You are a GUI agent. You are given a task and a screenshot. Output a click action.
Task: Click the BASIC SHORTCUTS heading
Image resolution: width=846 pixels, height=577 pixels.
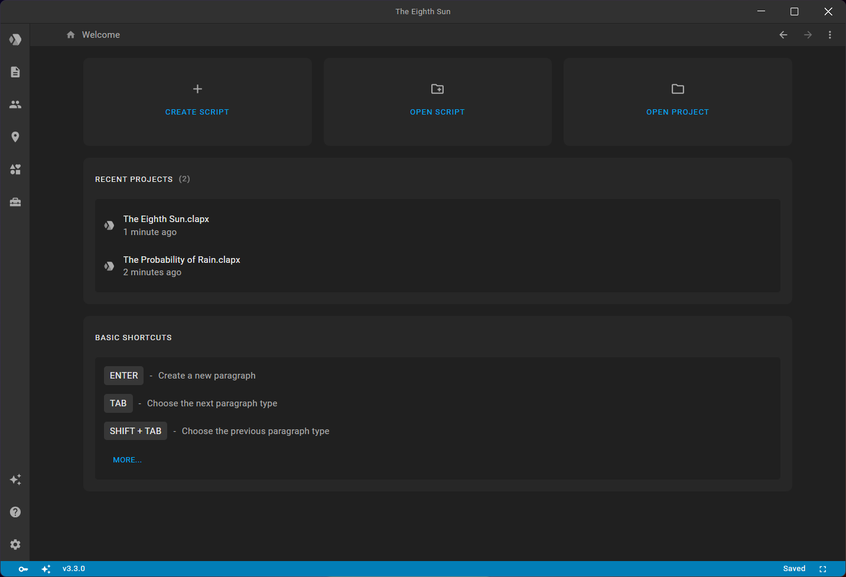[134, 338]
